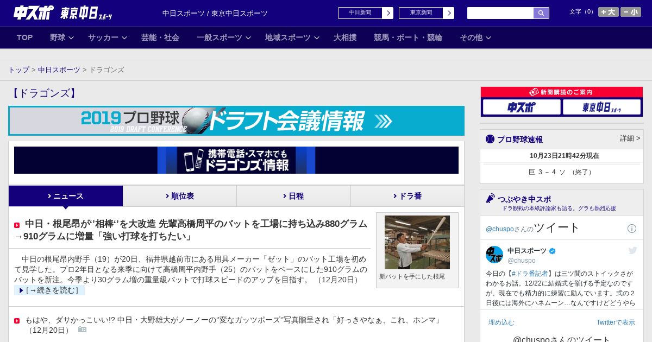Click the @chuspo handle under account name

(522, 261)
